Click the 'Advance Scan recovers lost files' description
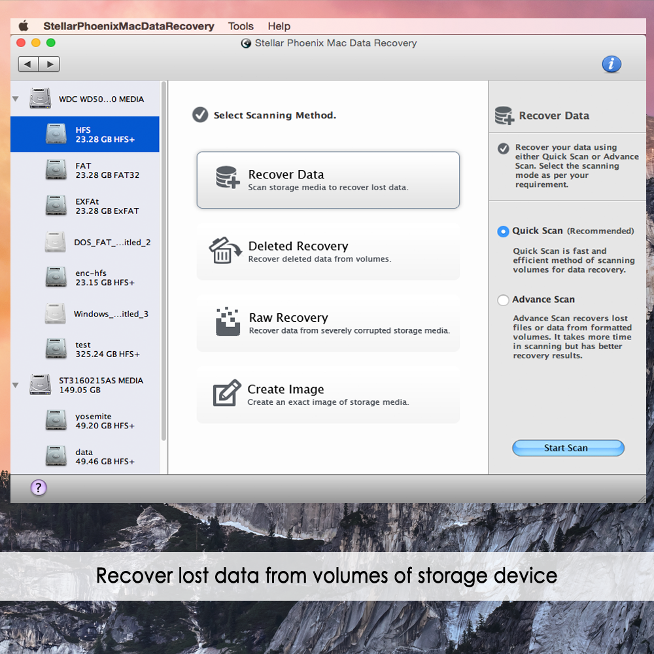The width and height of the screenshot is (654, 654). pos(572,337)
